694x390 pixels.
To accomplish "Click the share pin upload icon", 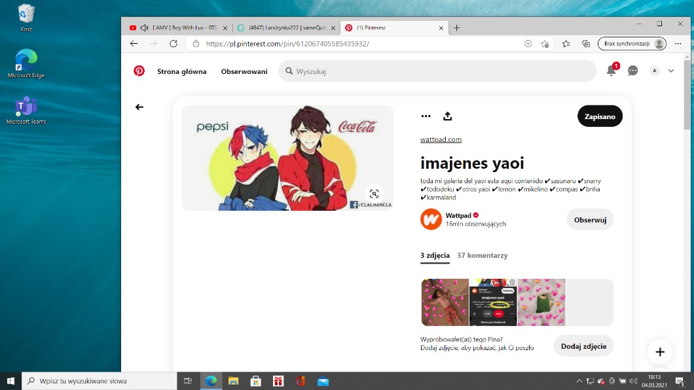I will (x=448, y=116).
